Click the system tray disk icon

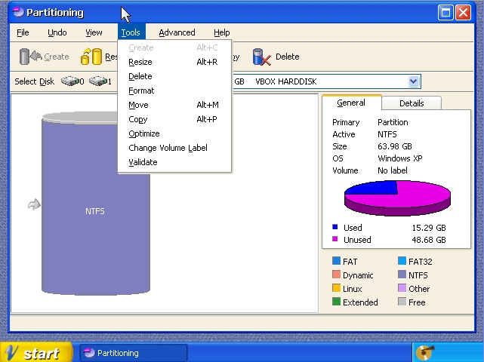point(425,352)
